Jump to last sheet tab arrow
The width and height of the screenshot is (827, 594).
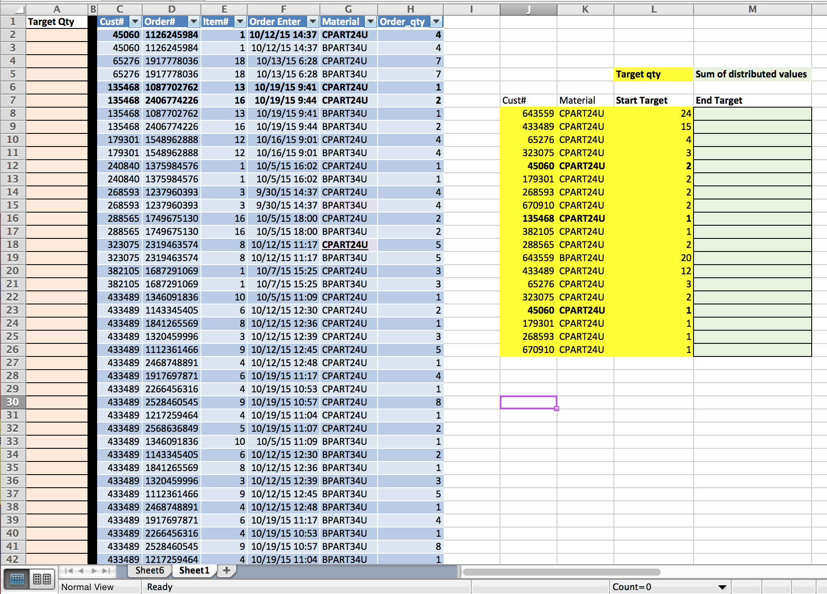coord(106,570)
